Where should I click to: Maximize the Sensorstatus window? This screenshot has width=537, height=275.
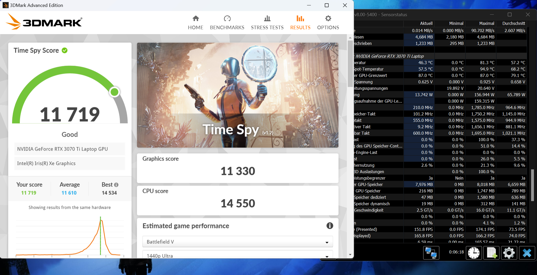[510, 15]
